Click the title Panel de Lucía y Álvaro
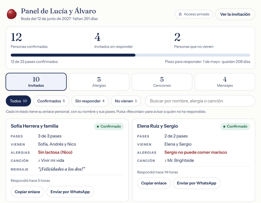 [x=58, y=11]
